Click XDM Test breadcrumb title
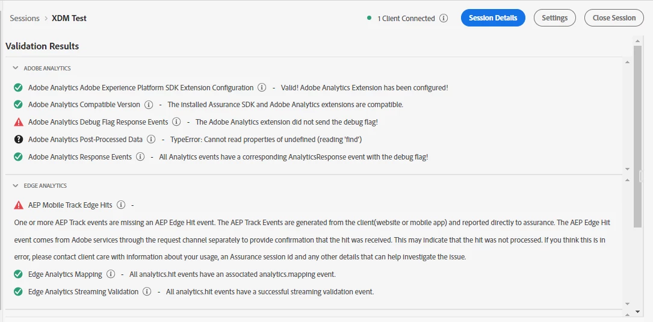This screenshot has height=322, width=653. (x=69, y=18)
